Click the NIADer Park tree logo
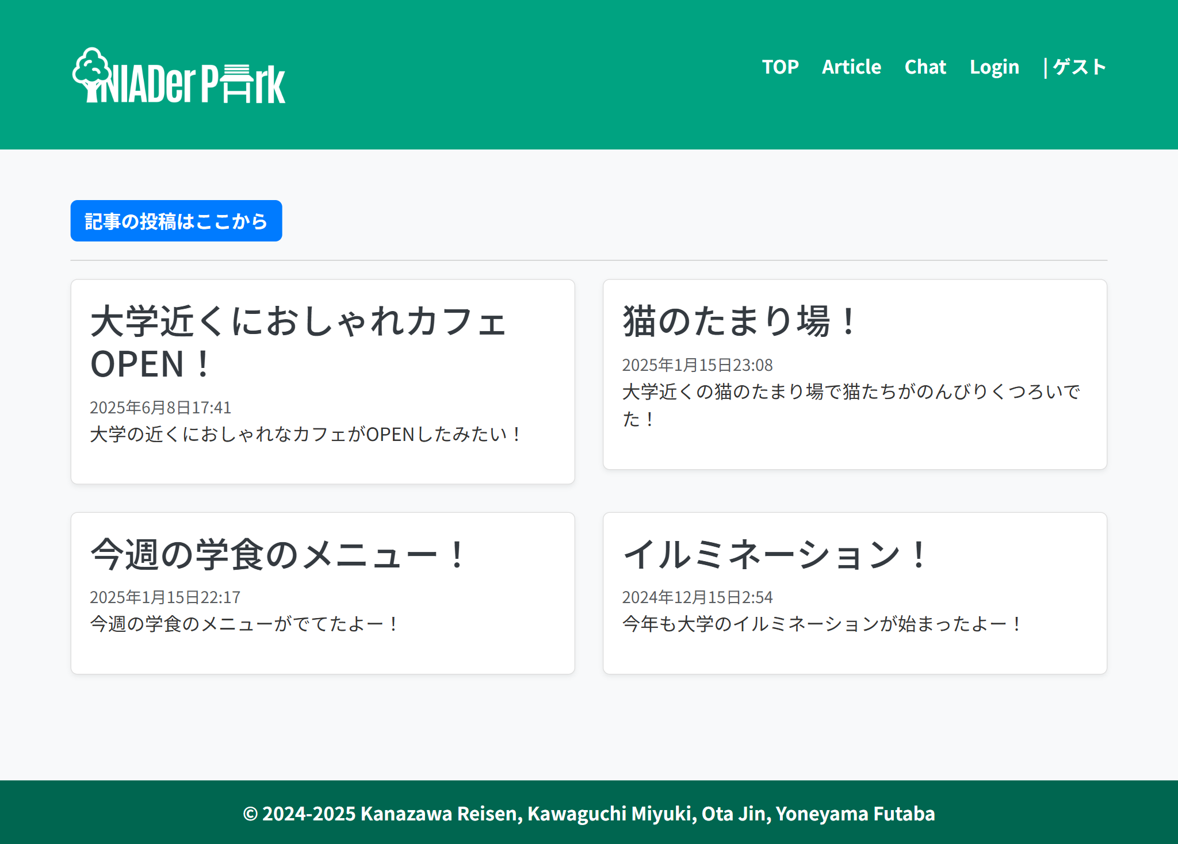 [x=179, y=75]
